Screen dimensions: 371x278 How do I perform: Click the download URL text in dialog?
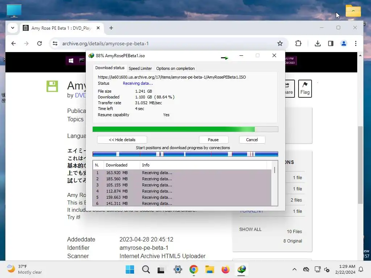172,77
